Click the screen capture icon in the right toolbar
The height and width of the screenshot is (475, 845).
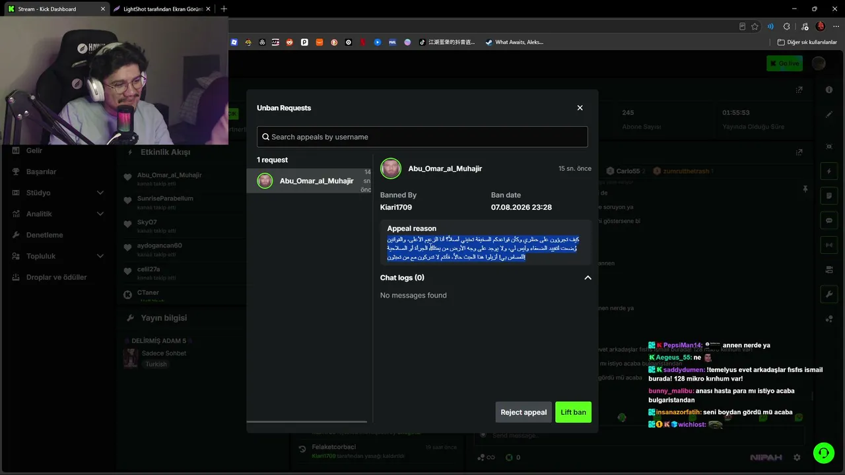[829, 146]
